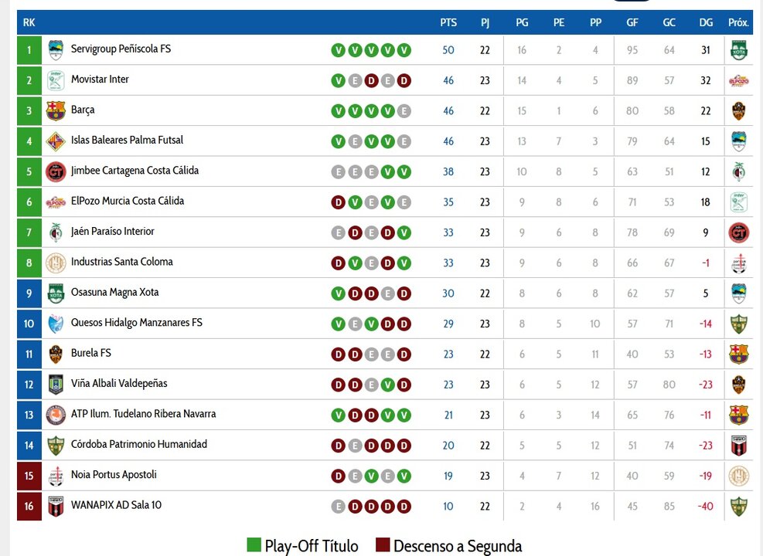
Task: Click the Osasuna Magna Xota crest in rank 9
Action: [56, 293]
